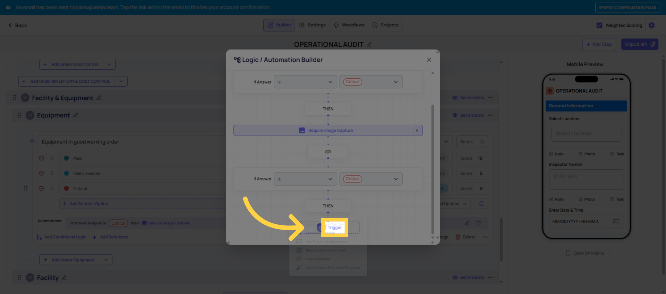The image size is (666, 294).
Task: Change the Pass option green color
Action: point(66,158)
